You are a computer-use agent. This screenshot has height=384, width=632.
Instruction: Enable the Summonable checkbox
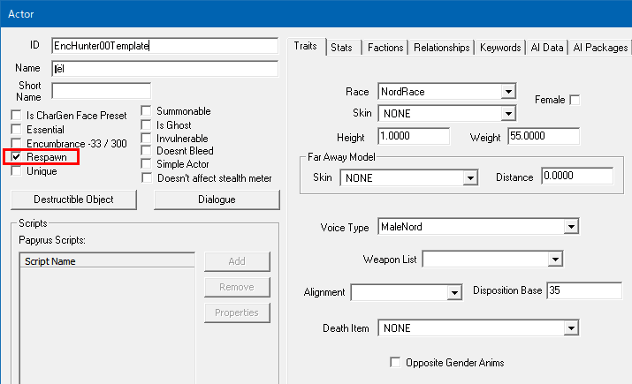(x=147, y=110)
